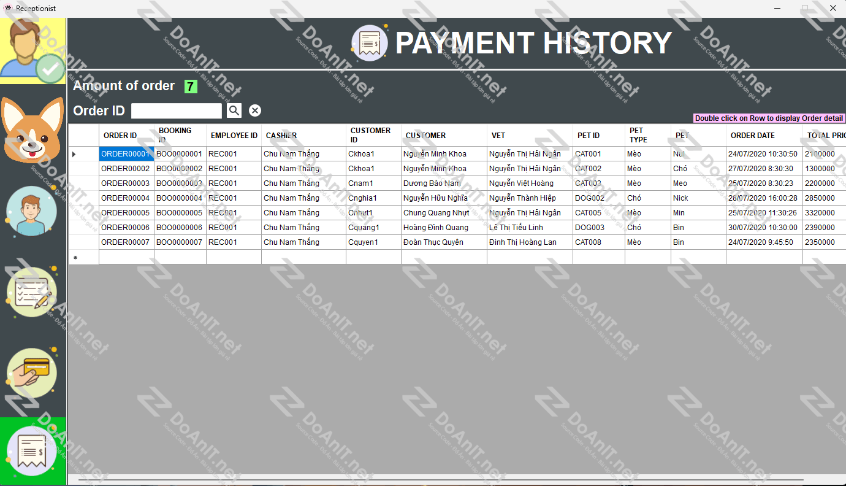This screenshot has height=486, width=846.
Task: Click pet name cell Min
Action: [698, 213]
